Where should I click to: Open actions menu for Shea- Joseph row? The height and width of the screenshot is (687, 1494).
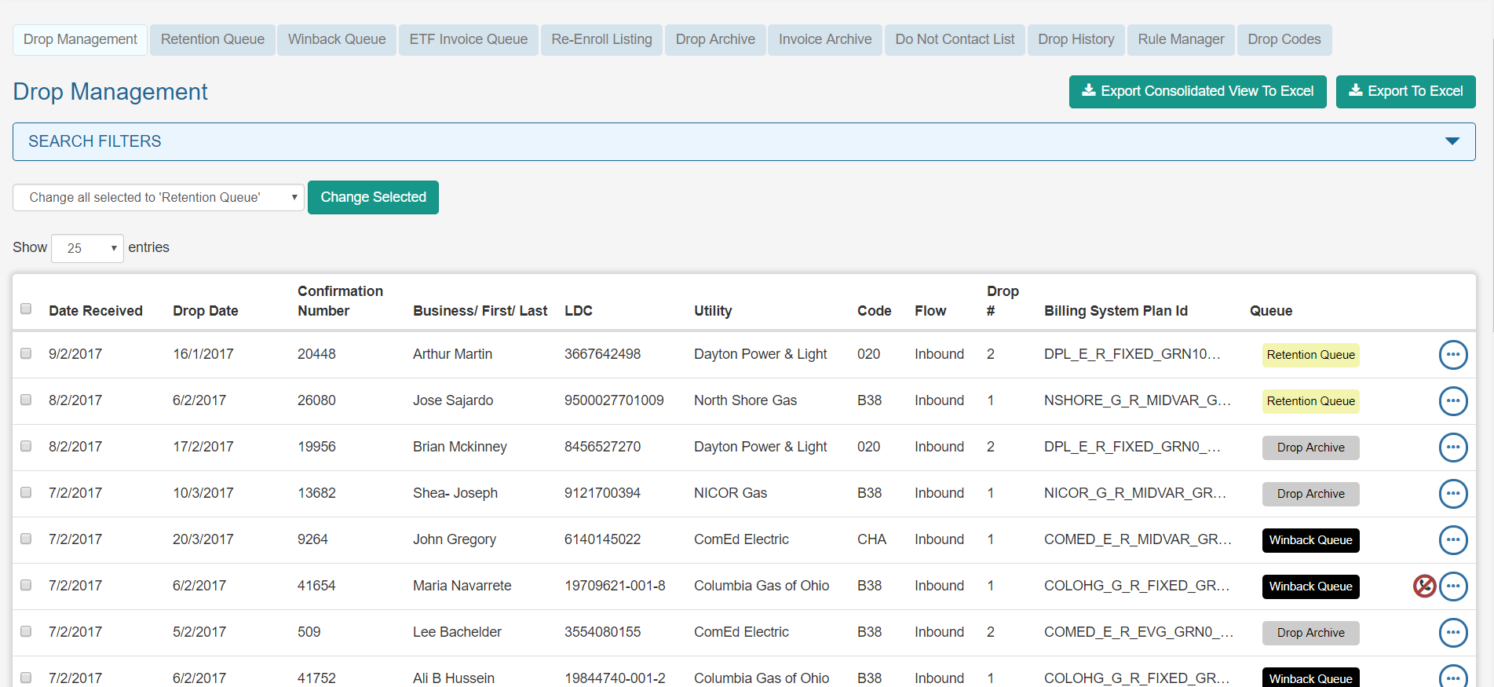coord(1453,494)
